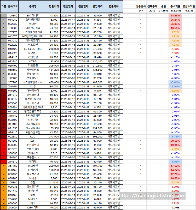Click the KCC name cell
The image size is (196, 210).
point(33,137)
